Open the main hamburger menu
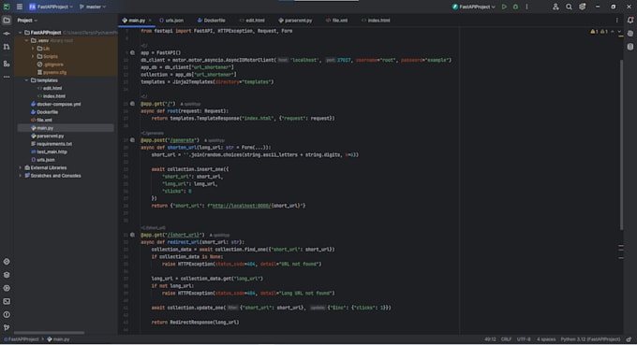The width and height of the screenshot is (637, 345). (20, 7)
